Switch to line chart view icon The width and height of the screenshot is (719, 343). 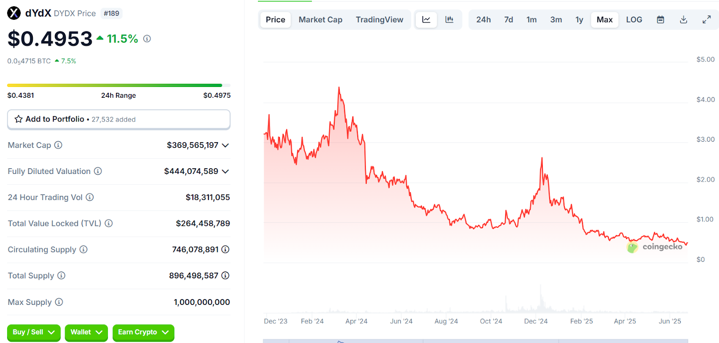pos(426,20)
